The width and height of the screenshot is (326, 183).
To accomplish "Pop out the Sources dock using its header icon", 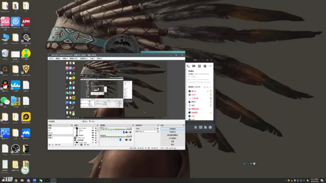I will [97, 125].
